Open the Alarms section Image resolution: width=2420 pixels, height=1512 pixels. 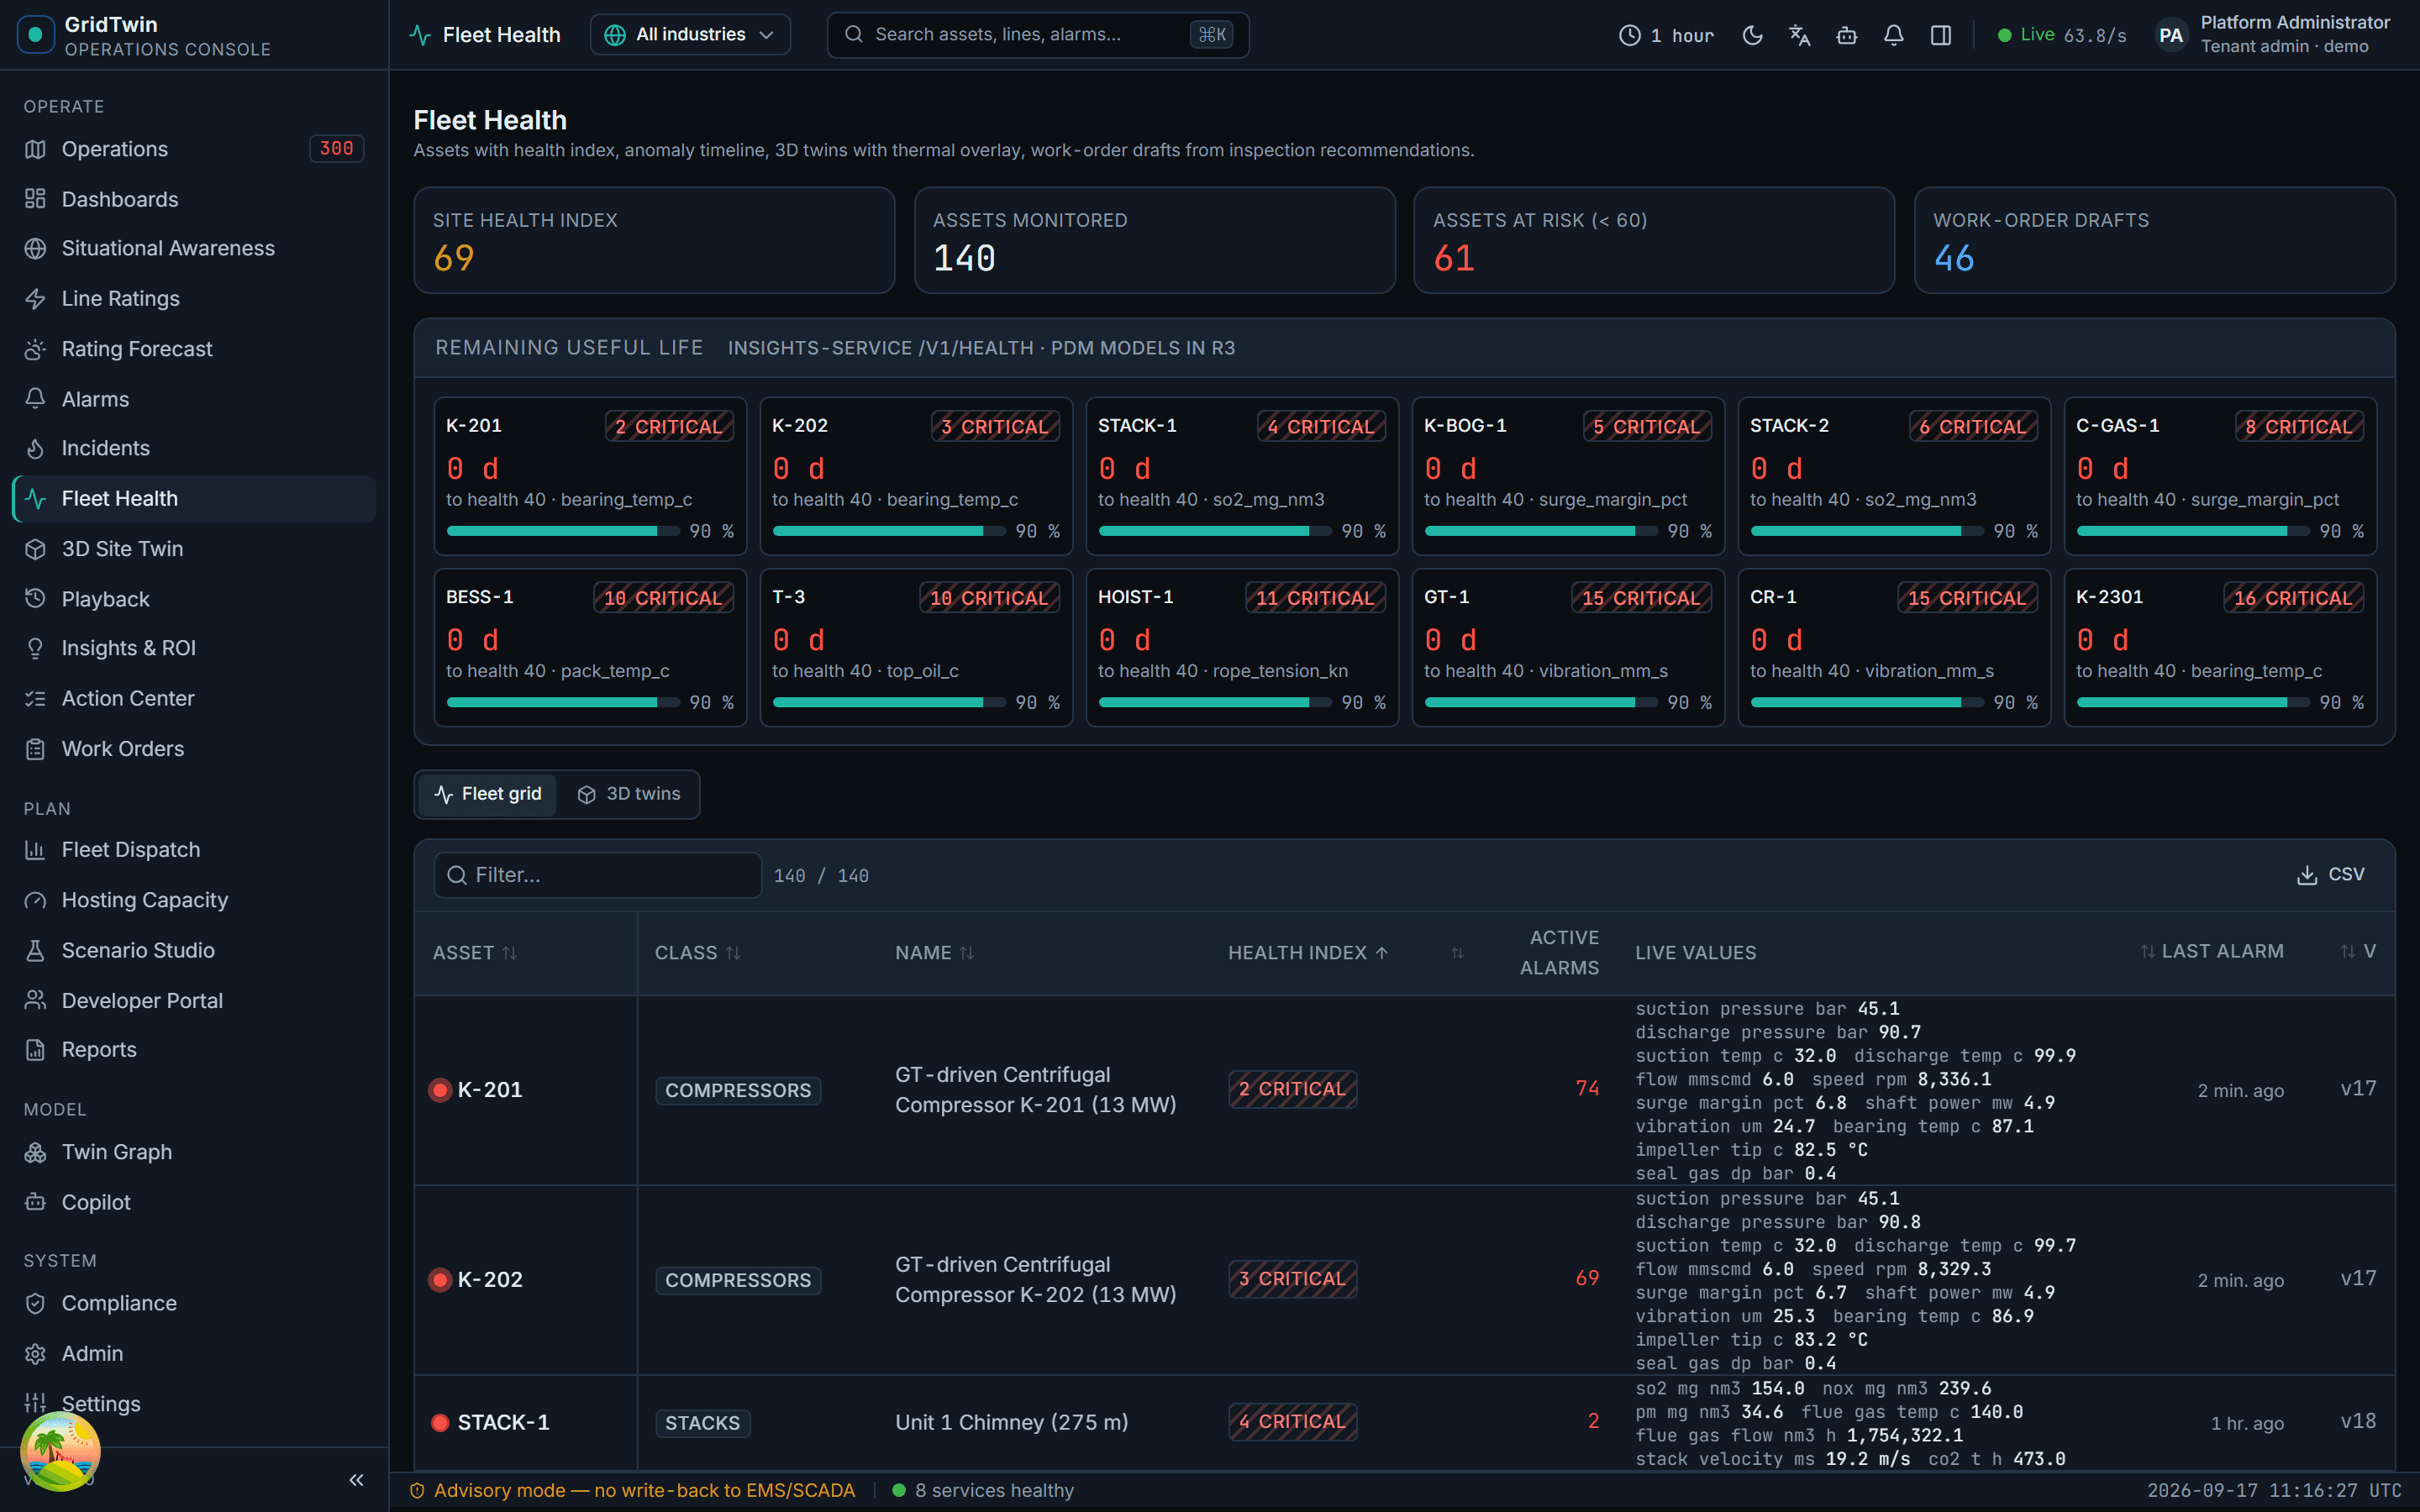point(193,399)
